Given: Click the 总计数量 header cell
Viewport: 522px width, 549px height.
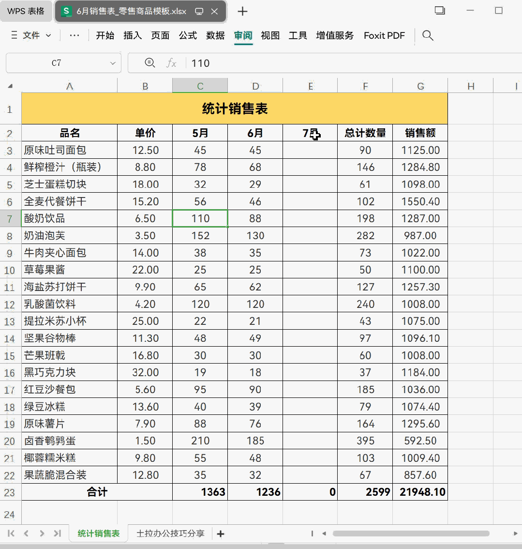Looking at the screenshot, I should point(365,133).
